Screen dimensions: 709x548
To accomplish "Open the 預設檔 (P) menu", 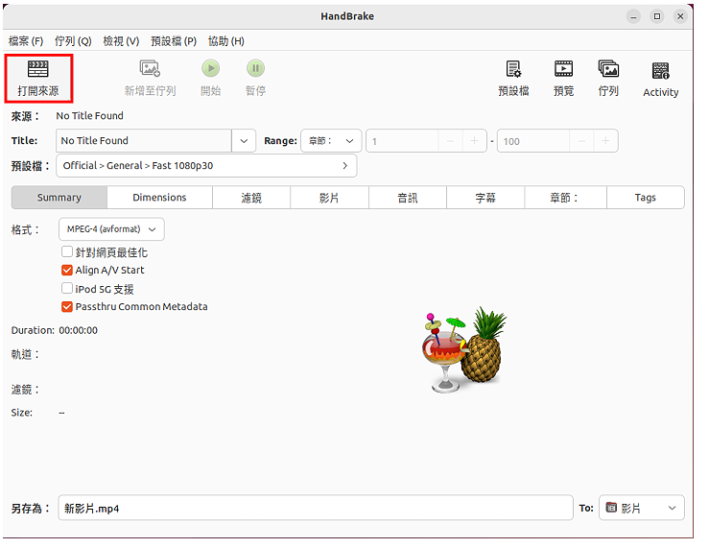I will (x=174, y=41).
